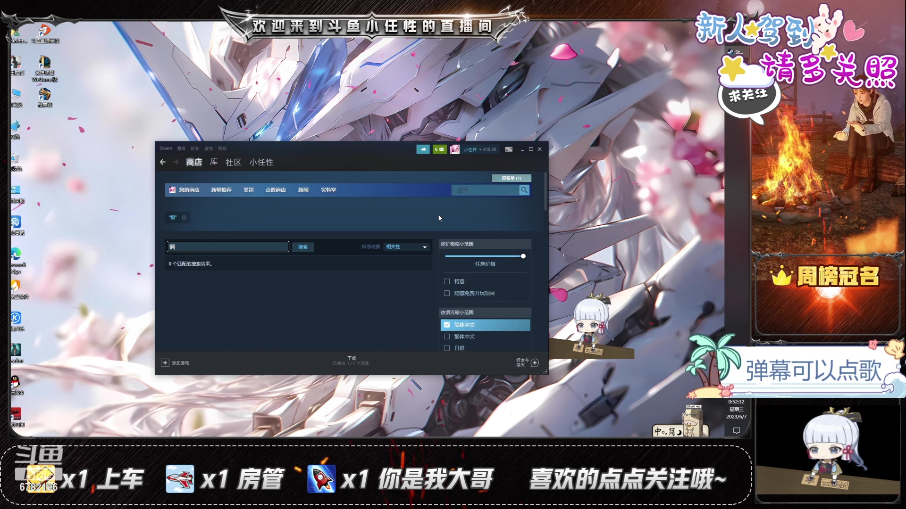906x509 pixels.
Task: Open the 网络 desktop icon
Action: [x=17, y=129]
